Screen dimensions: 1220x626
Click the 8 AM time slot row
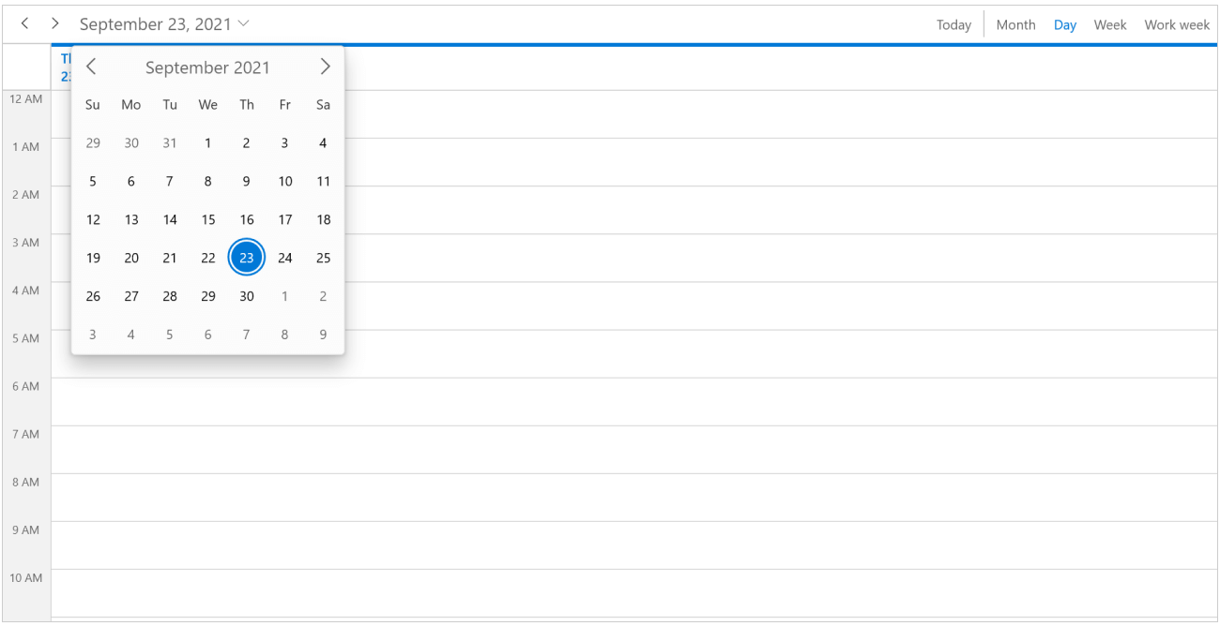(x=633, y=497)
